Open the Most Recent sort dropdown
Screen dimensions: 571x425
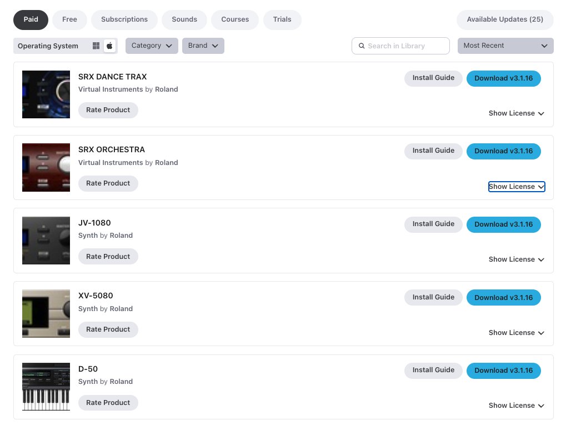[505, 46]
